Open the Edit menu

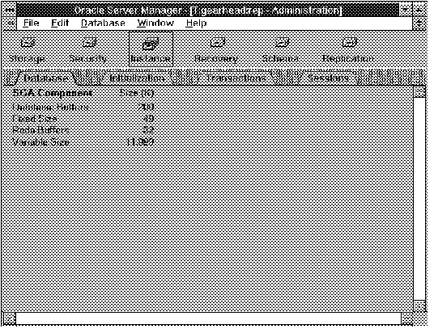tap(60, 23)
